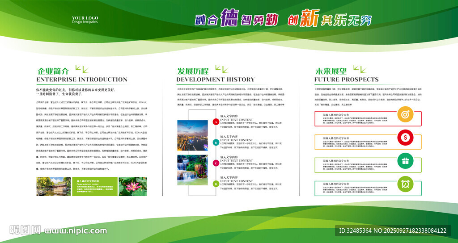Click the red circle marker A
The width and height of the screenshot is (458, 243).
216,122
